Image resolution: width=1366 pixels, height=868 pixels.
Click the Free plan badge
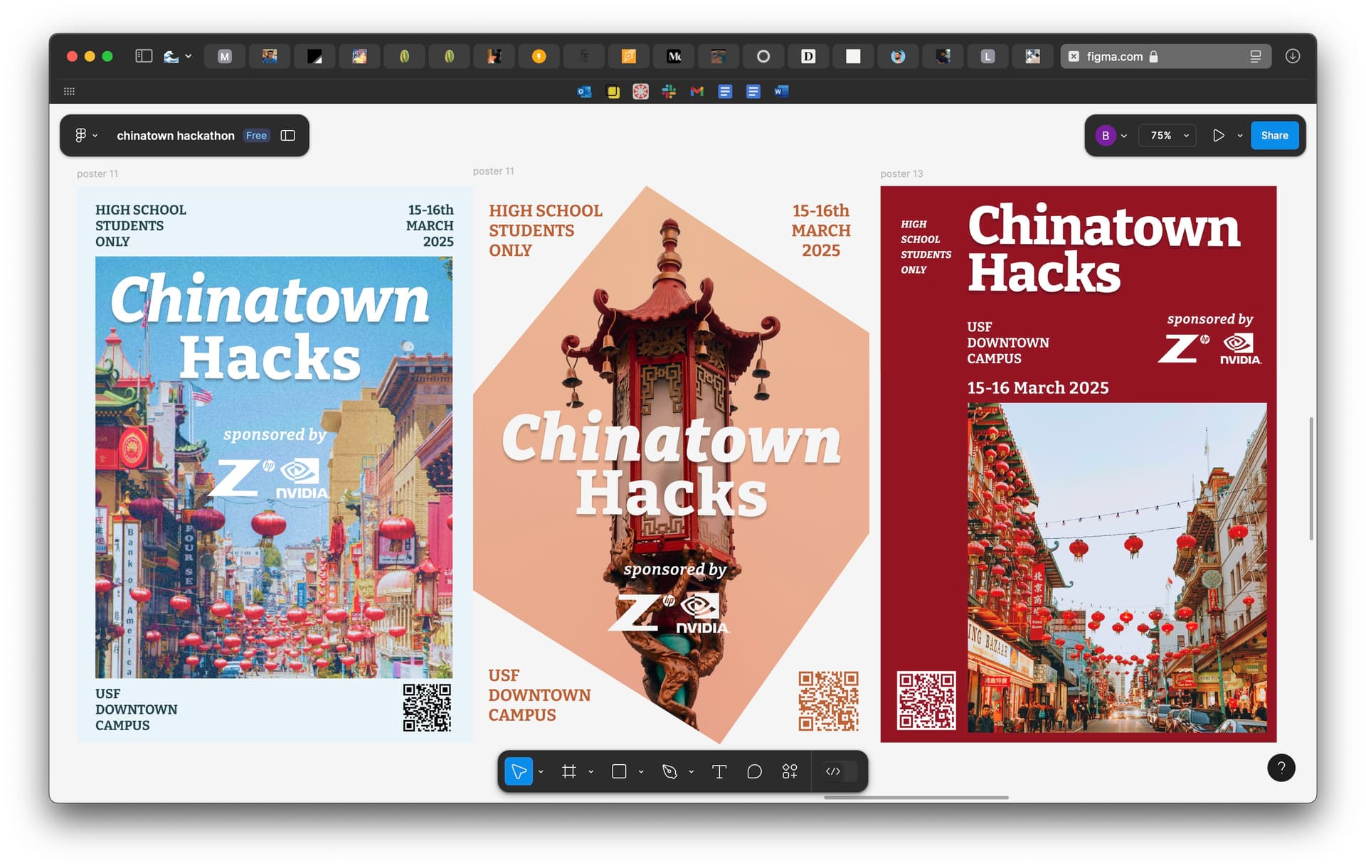click(256, 135)
